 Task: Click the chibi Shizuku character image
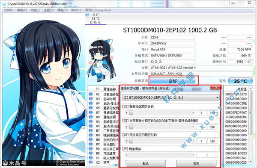(x=101, y=61)
